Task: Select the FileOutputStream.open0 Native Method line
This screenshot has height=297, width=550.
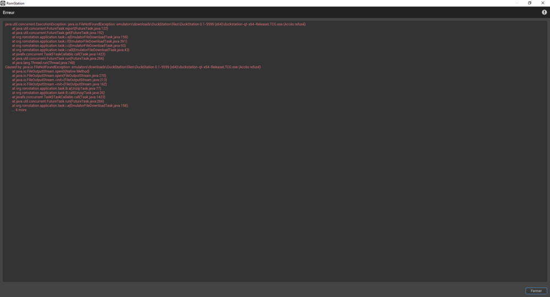Action: pyautogui.click(x=51, y=71)
